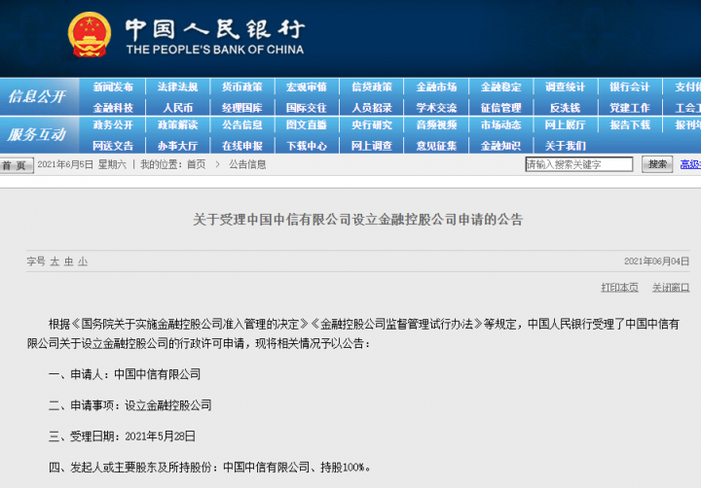Open the 人员招录 menu
Screen dimensions: 701x488
pyautogui.click(x=372, y=108)
